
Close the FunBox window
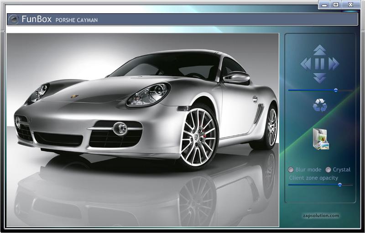coord(351,5)
